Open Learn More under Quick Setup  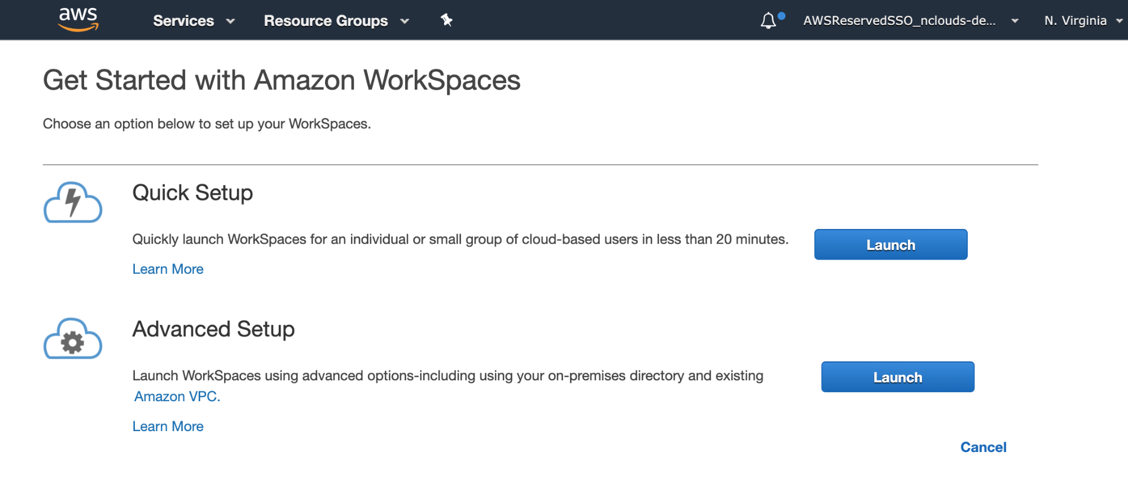pyautogui.click(x=168, y=269)
